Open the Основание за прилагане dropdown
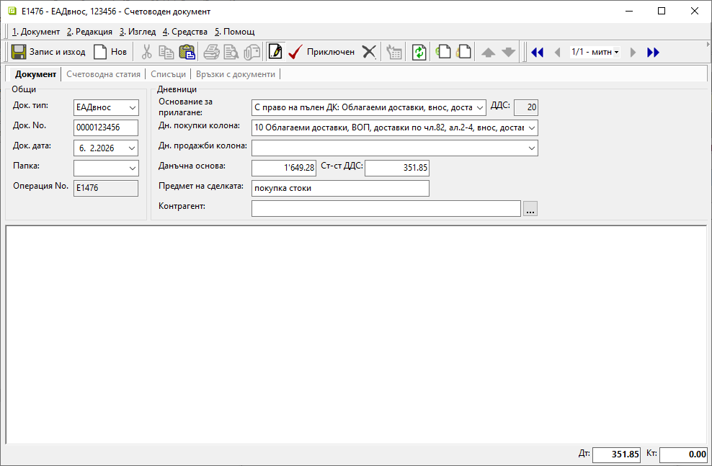 coord(481,107)
